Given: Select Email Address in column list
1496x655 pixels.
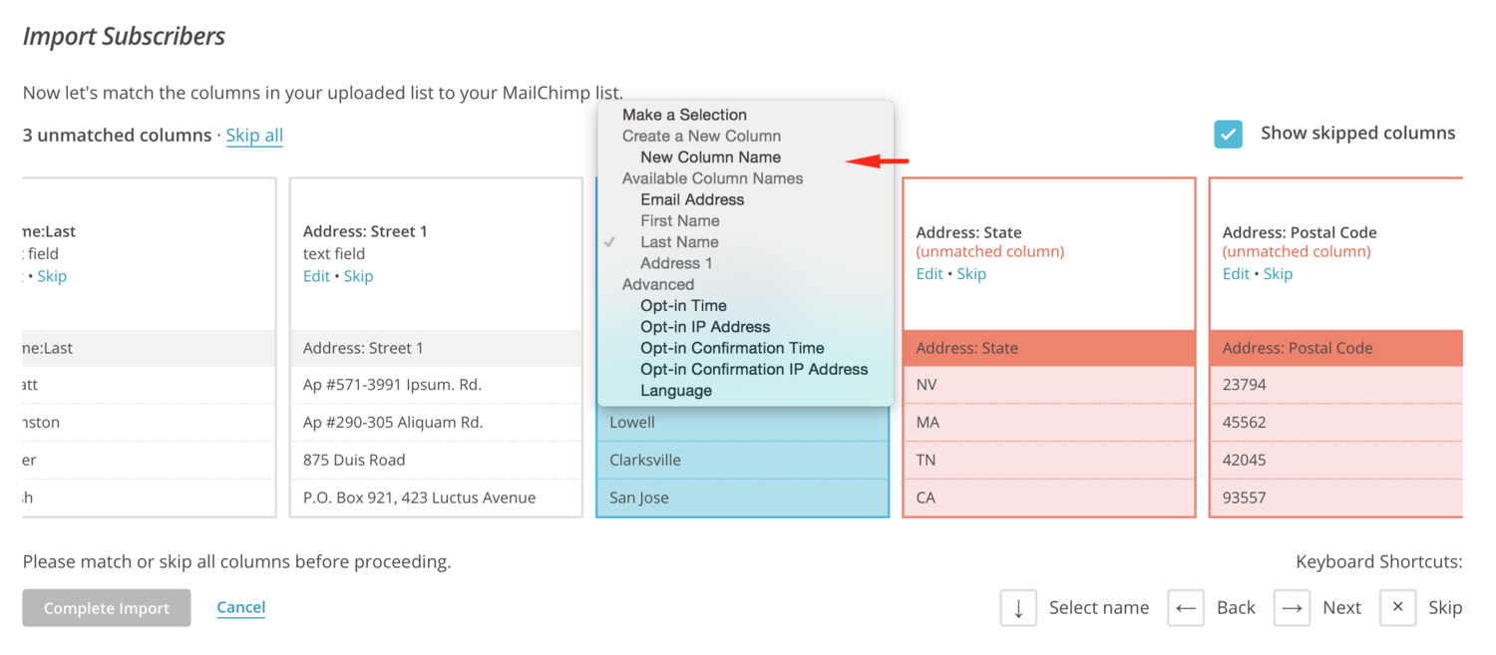Looking at the screenshot, I should [x=692, y=199].
